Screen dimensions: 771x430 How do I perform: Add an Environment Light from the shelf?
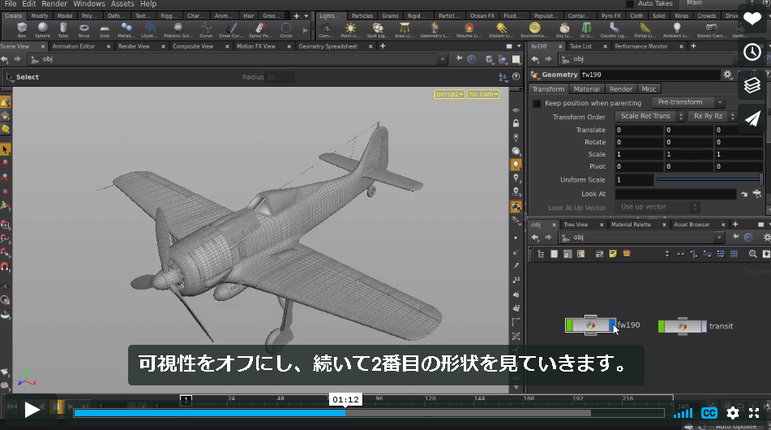pyautogui.click(x=534, y=29)
